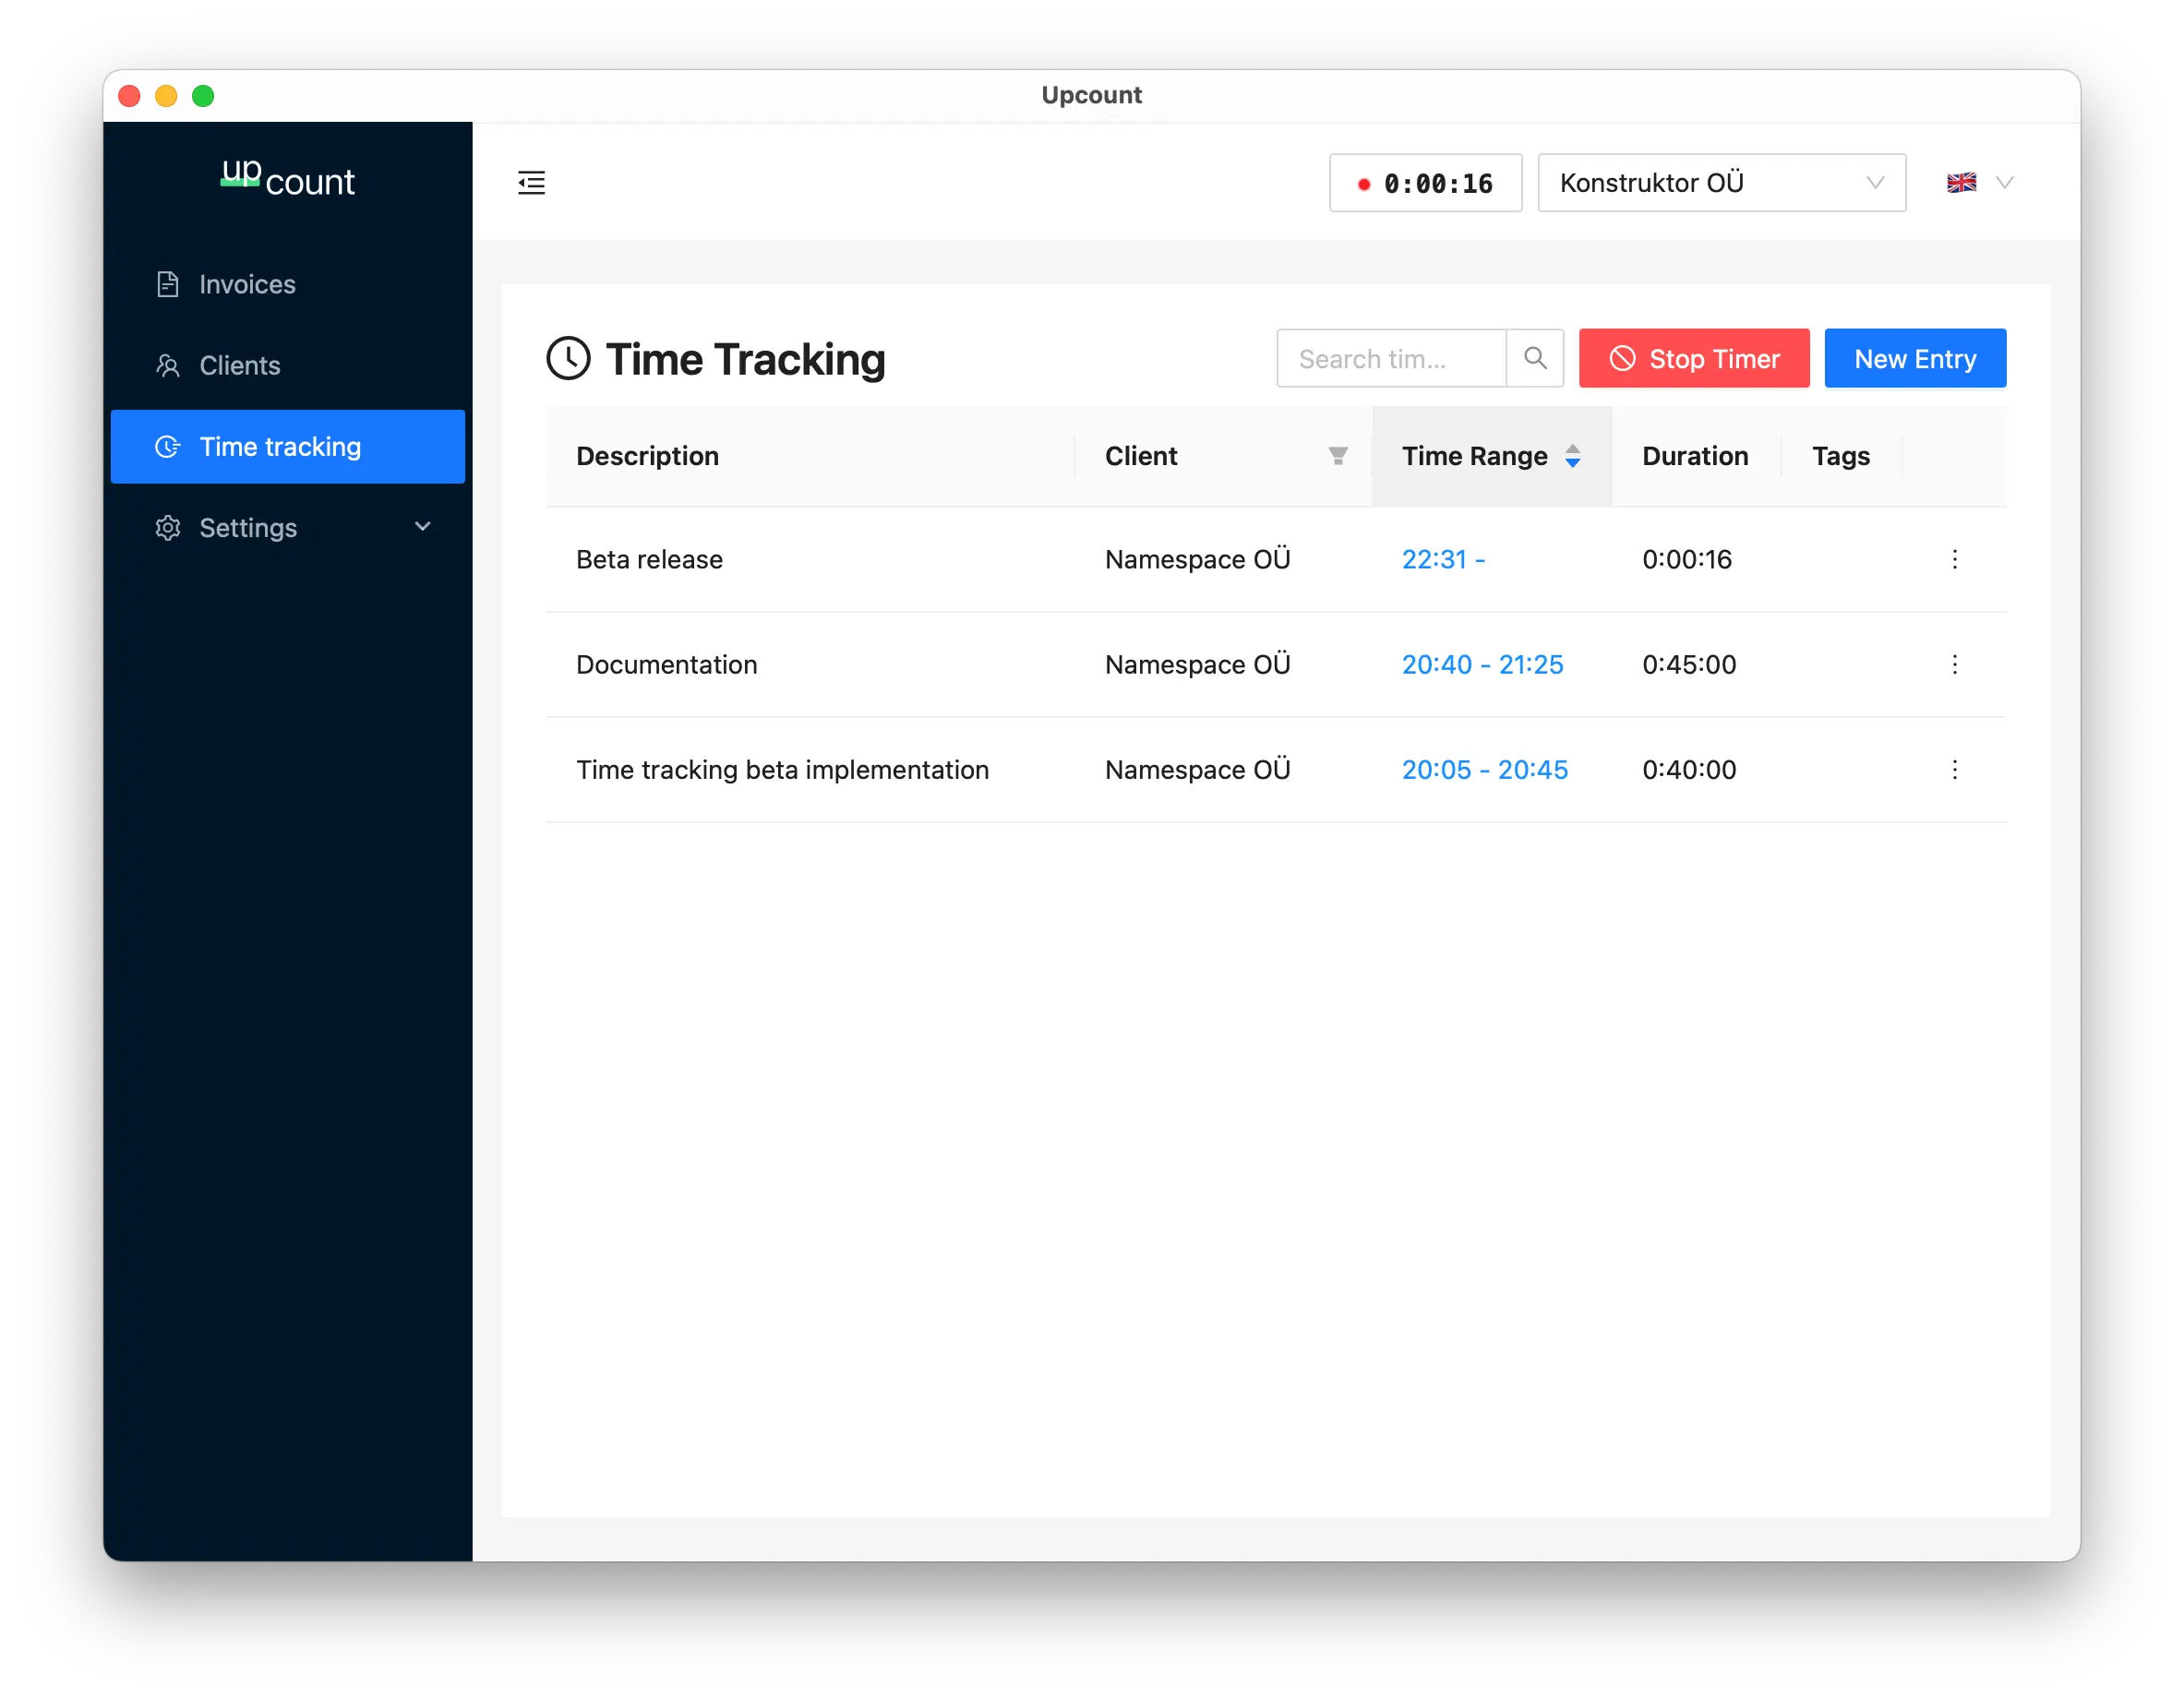The width and height of the screenshot is (2184, 1698).
Task: Open the three-dot menu for Beta release entry
Action: tap(1955, 559)
